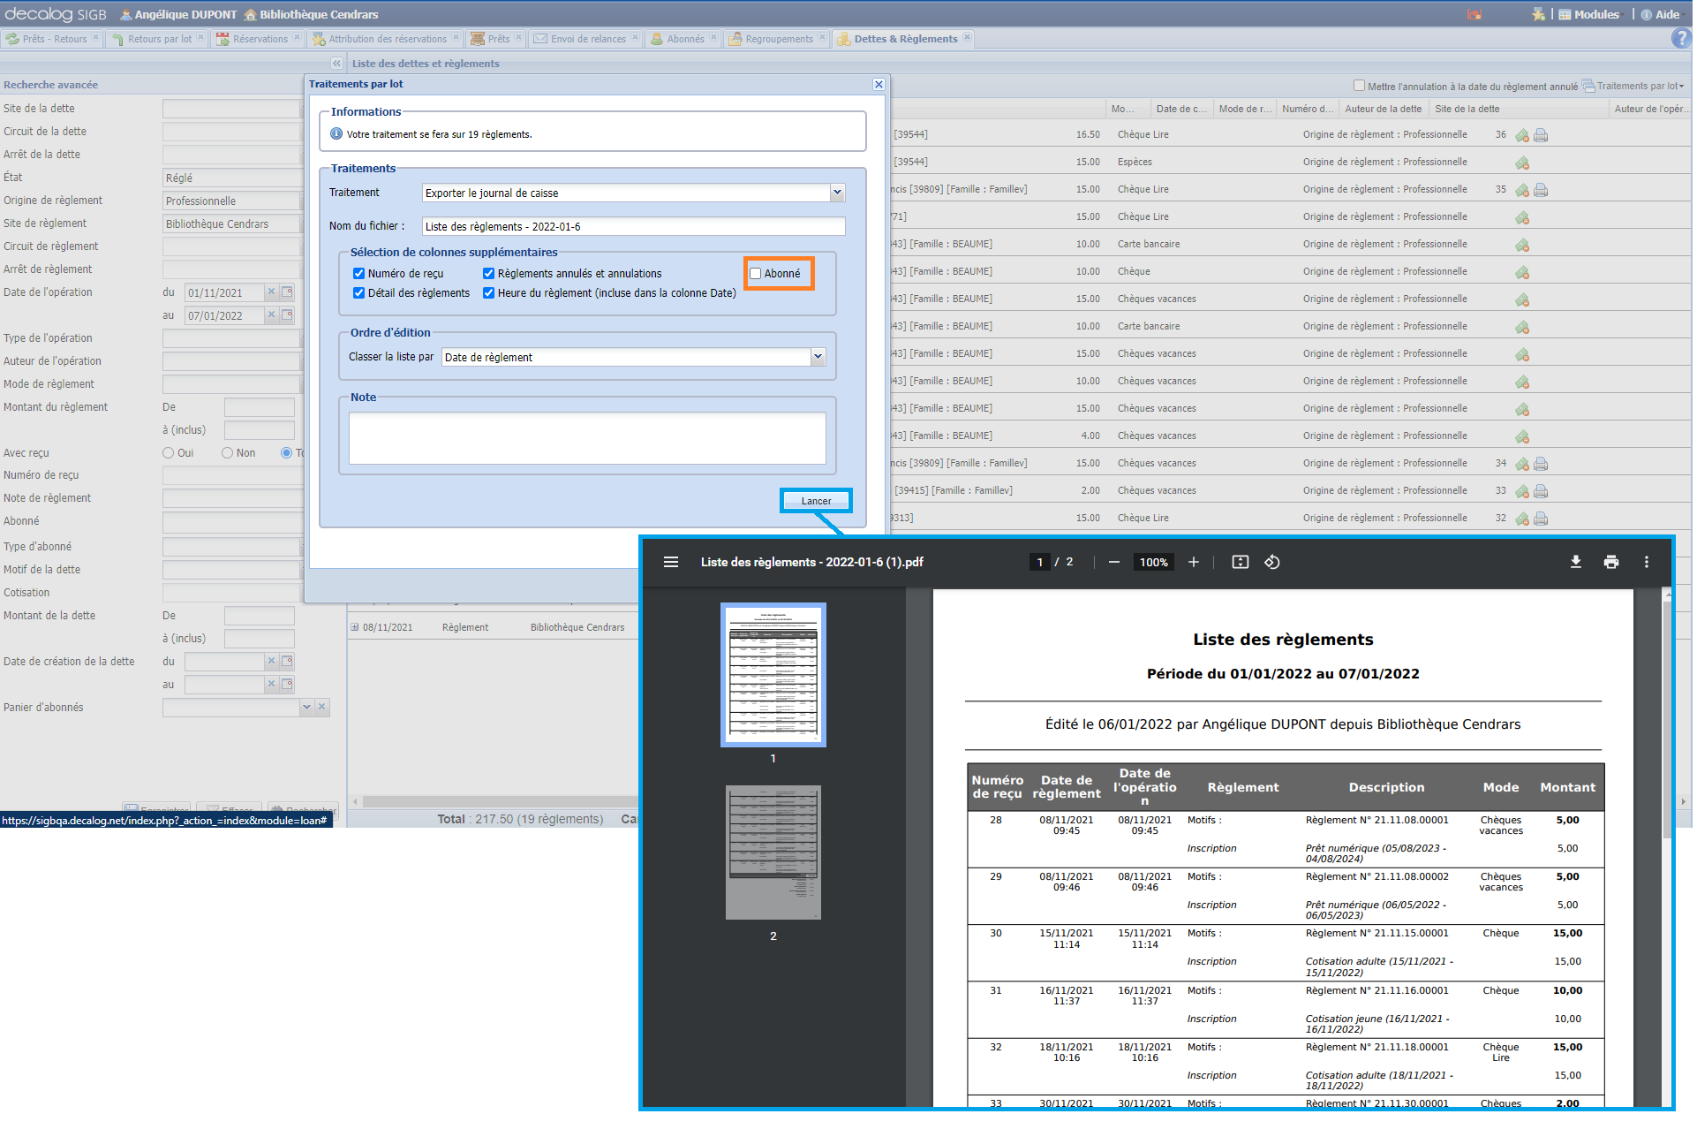
Task: Open the Traitement dropdown list
Action: (x=837, y=193)
